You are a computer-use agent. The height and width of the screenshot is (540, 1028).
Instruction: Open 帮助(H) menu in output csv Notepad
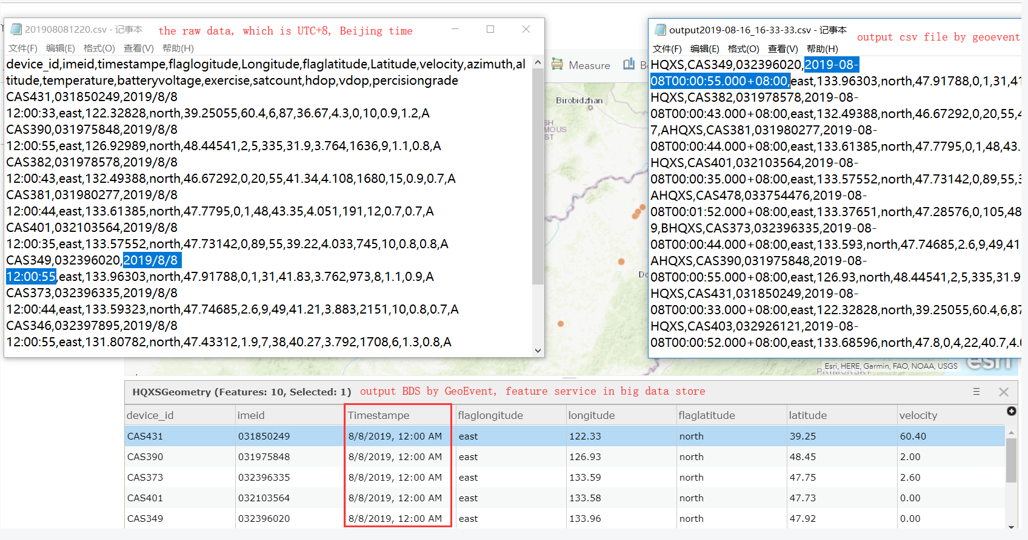(823, 49)
